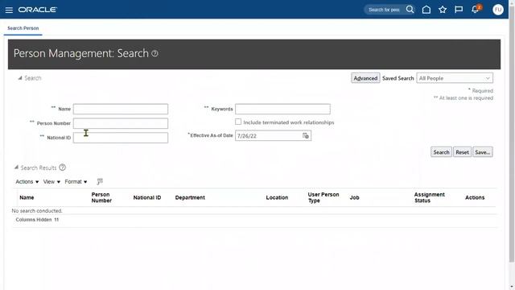Toggle Include terminated work relationships checkbox

[238, 122]
